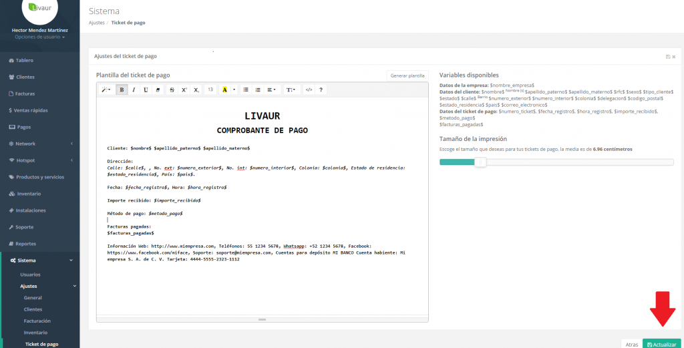Select Ticket de pago in sidebar

41,344
